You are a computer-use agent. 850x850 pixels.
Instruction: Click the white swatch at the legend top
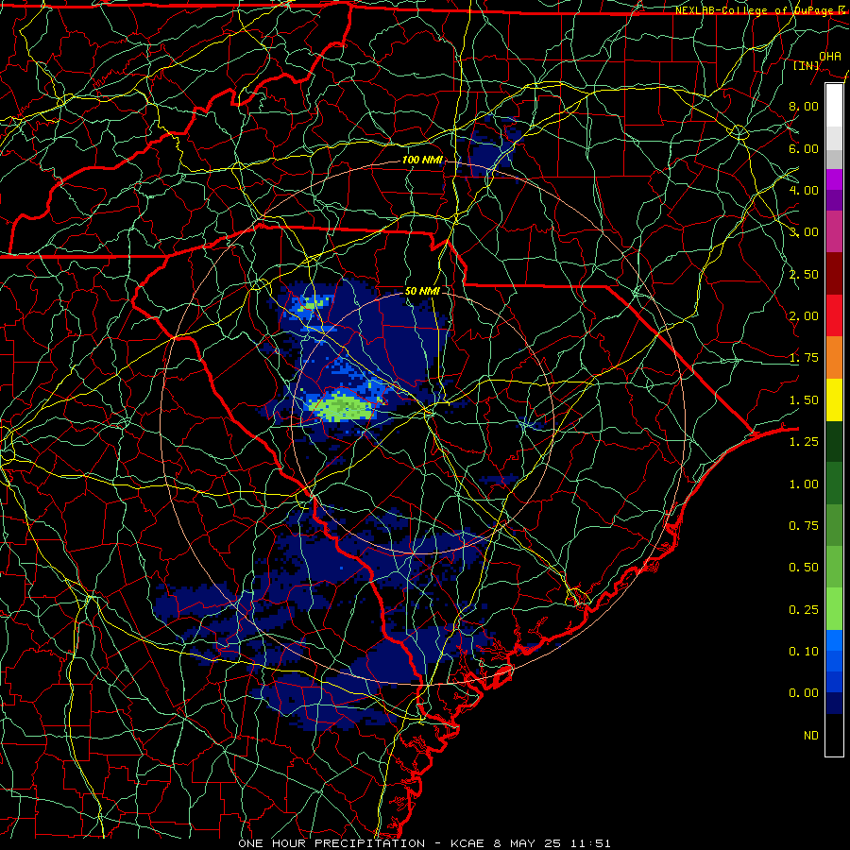point(834,105)
